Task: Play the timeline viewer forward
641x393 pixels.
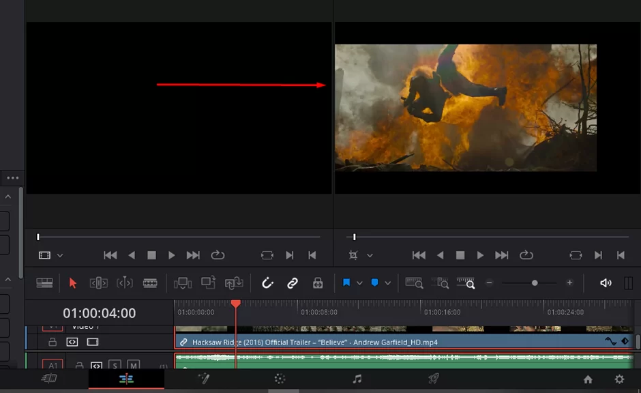Action: click(480, 256)
